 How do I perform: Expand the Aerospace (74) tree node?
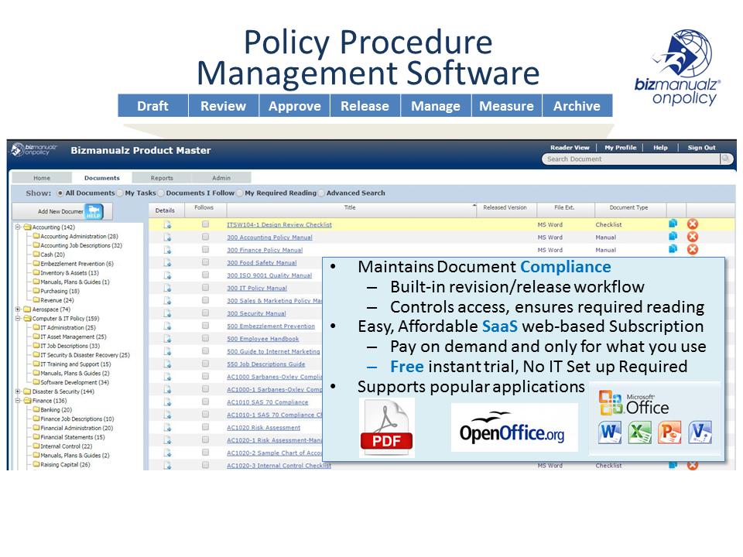18,309
